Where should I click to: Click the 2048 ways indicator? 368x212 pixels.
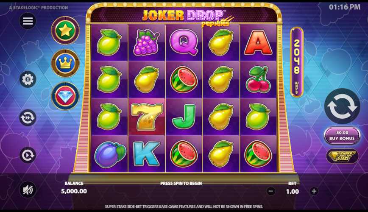[297, 62]
